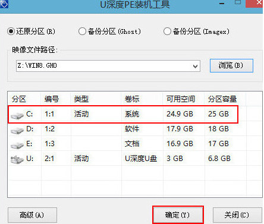Click the 24.9 GB free space cell

pyautogui.click(x=180, y=114)
